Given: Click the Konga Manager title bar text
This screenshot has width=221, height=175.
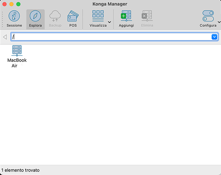Looking at the screenshot, I should point(110,4).
